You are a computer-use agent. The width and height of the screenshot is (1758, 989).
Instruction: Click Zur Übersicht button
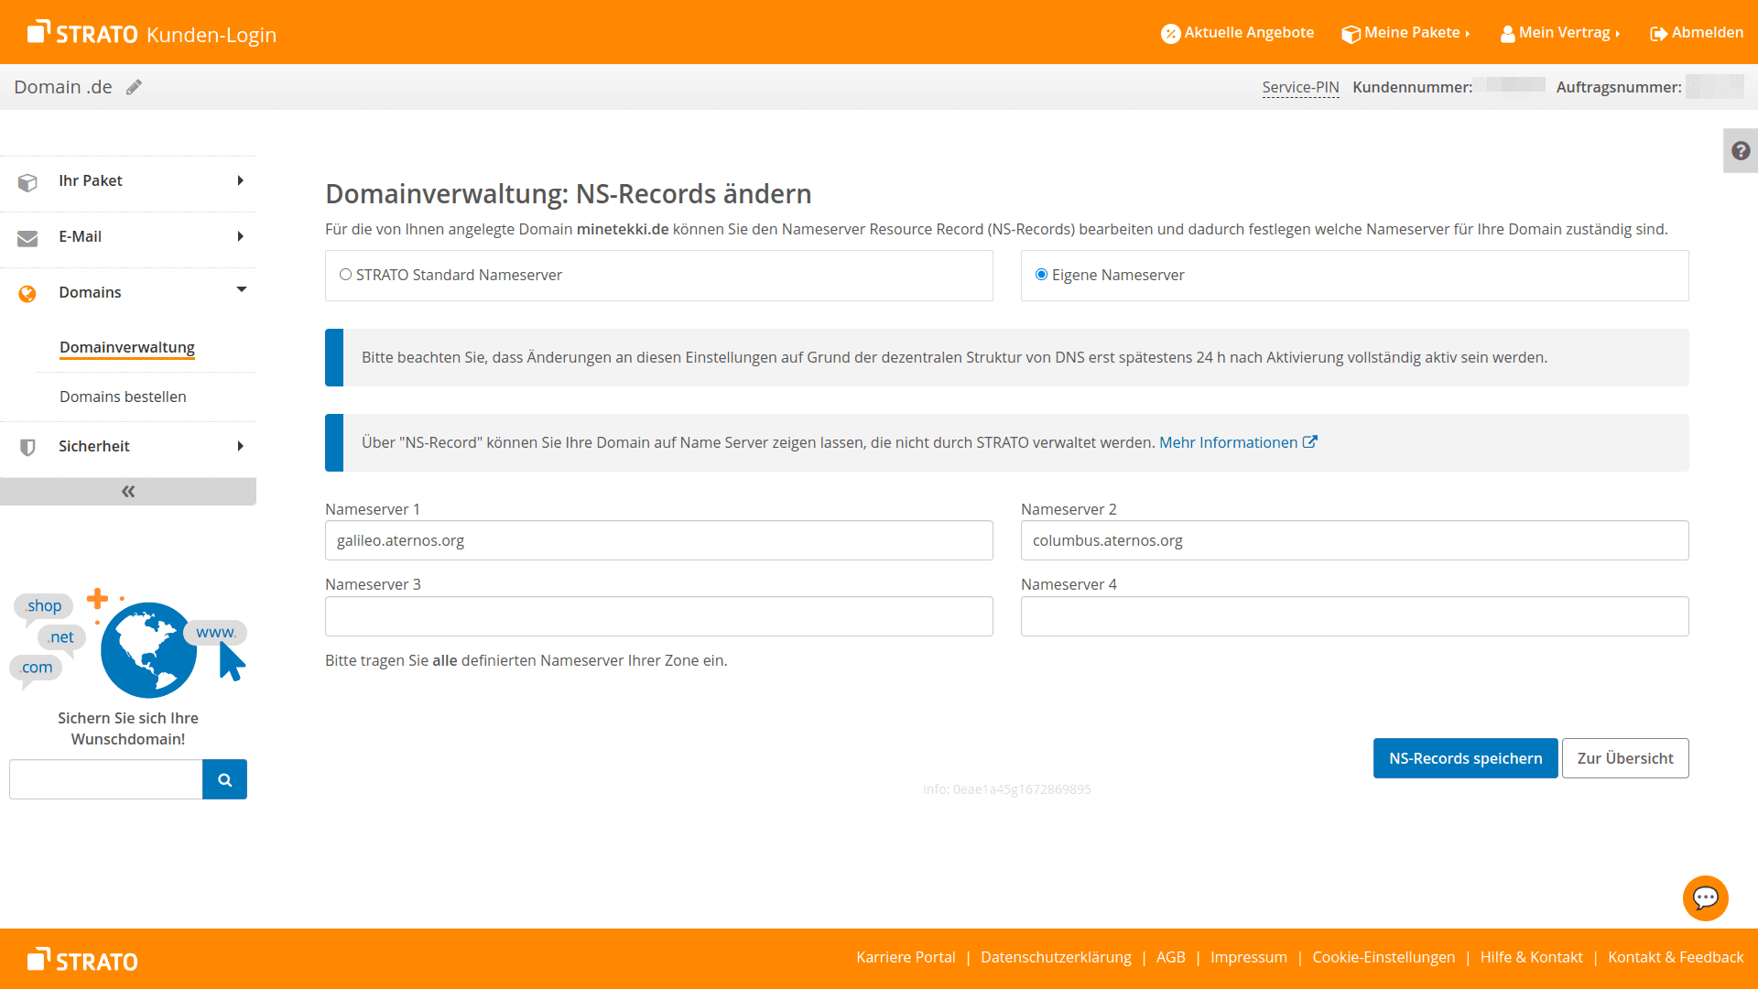click(x=1625, y=758)
